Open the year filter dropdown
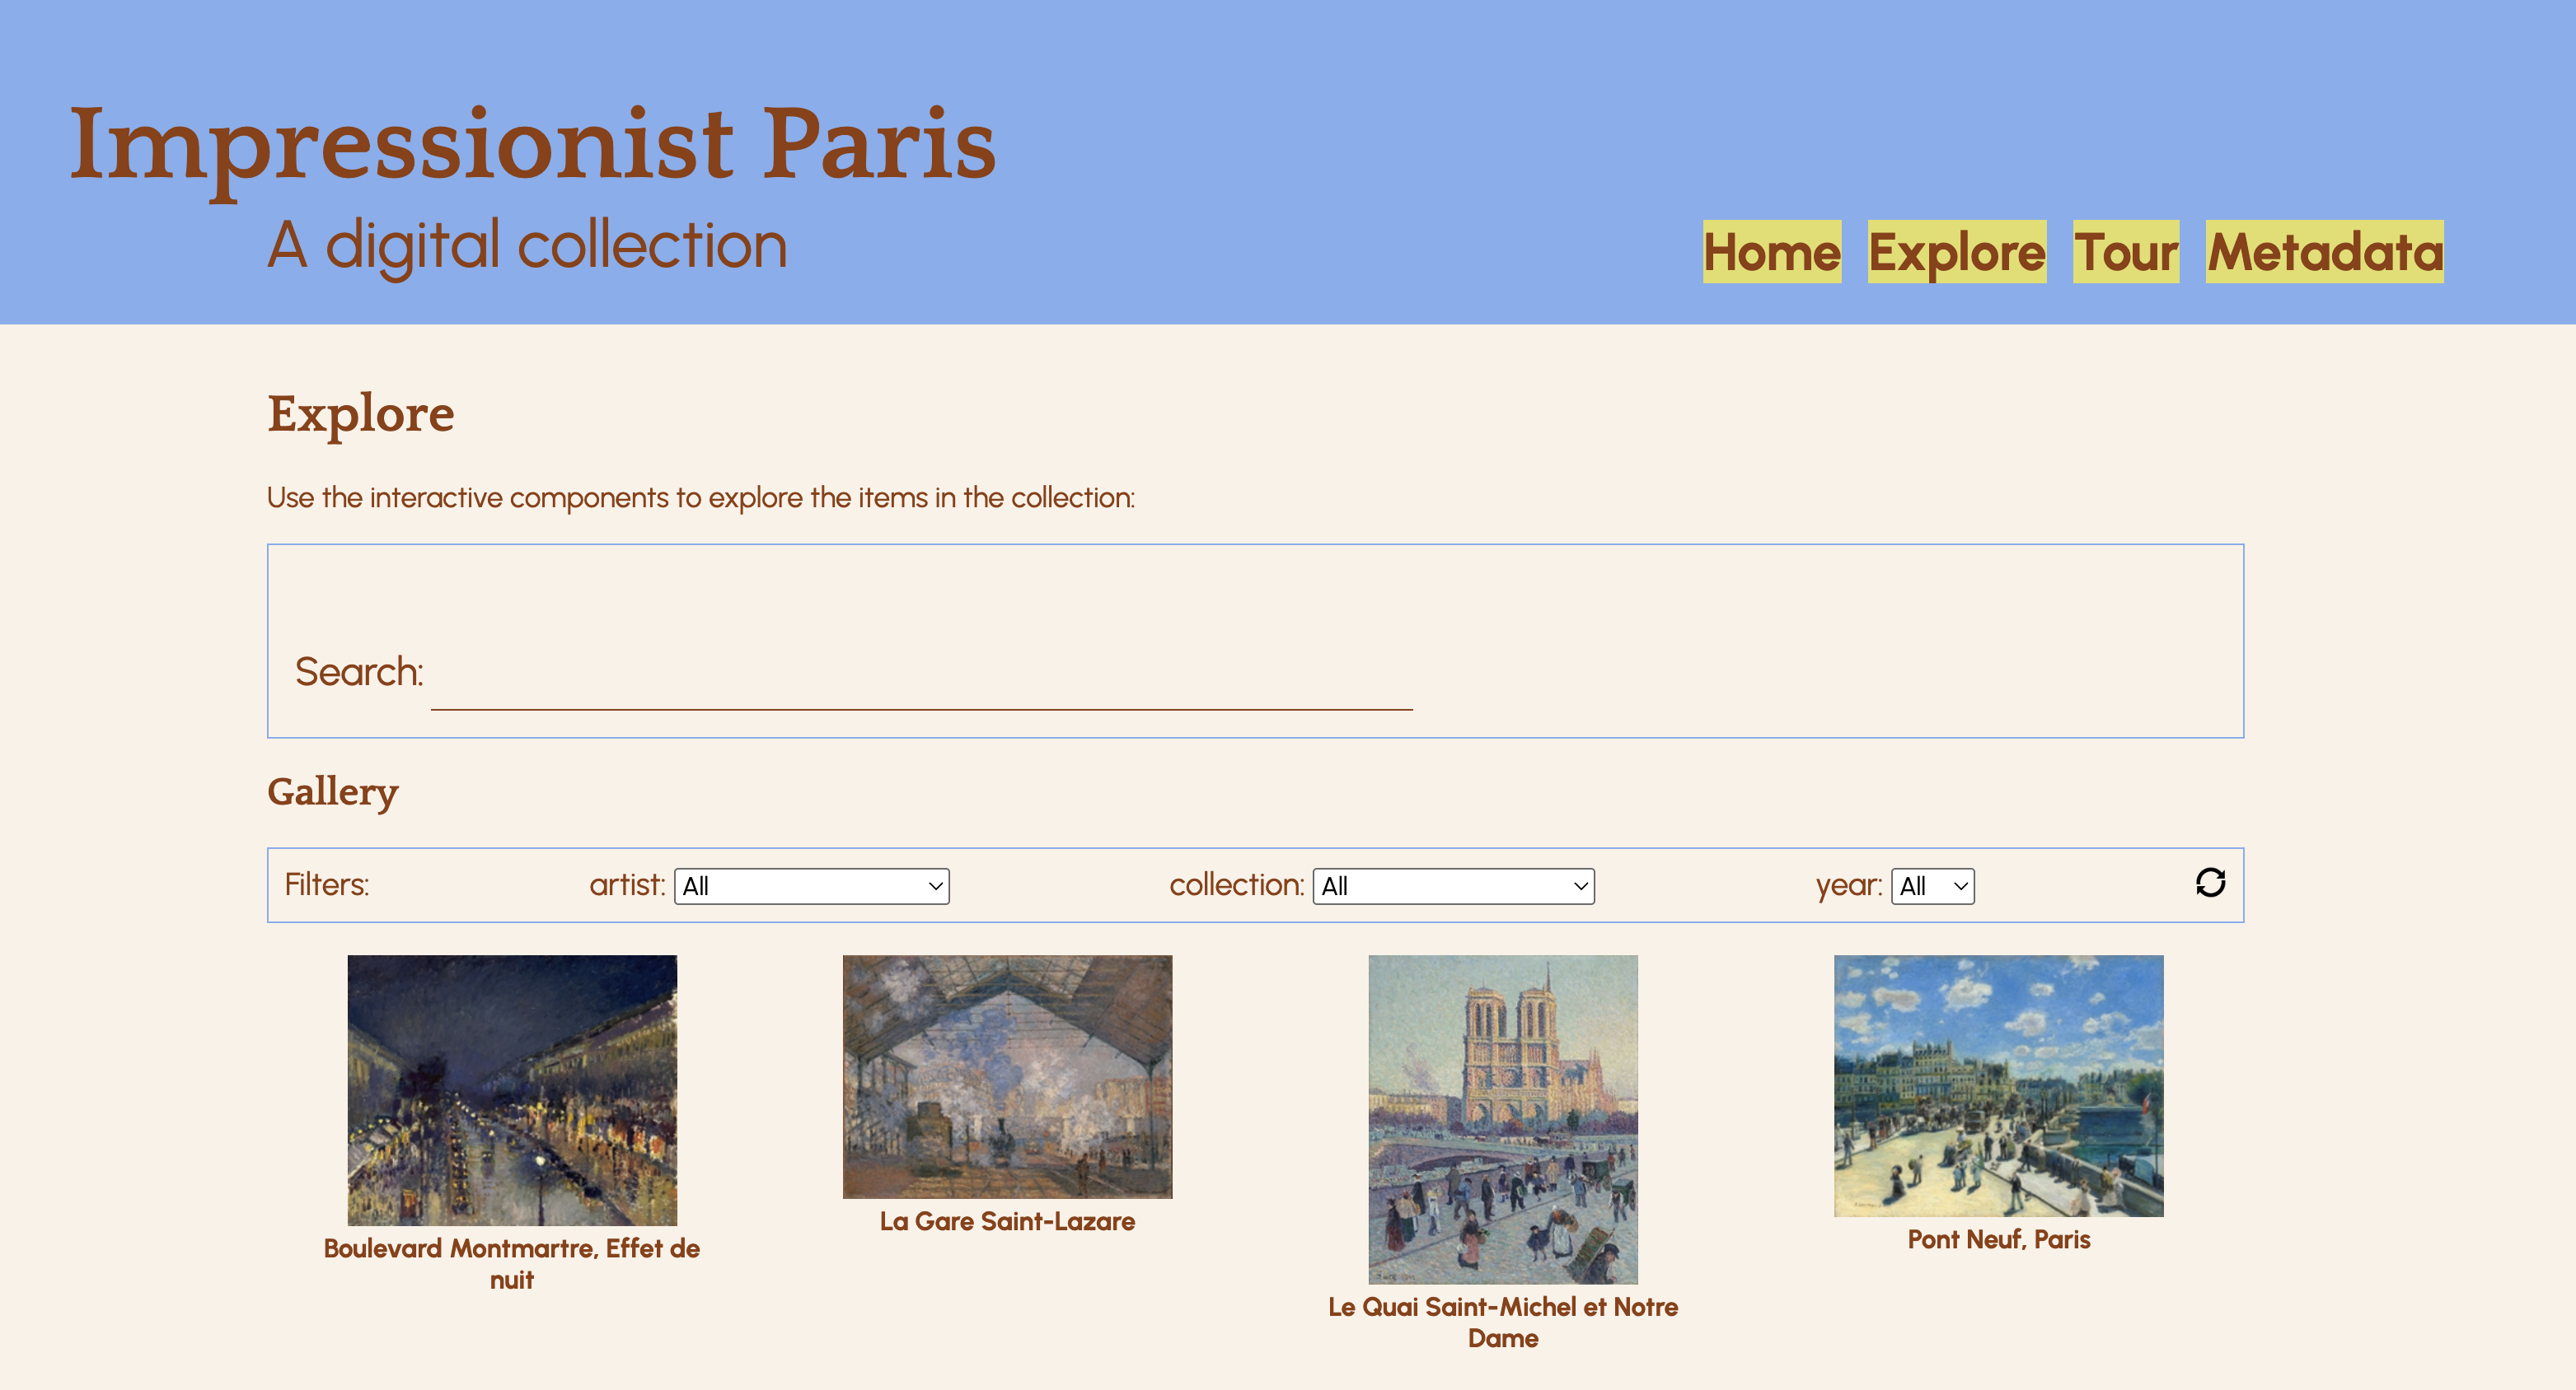 [x=1930, y=885]
